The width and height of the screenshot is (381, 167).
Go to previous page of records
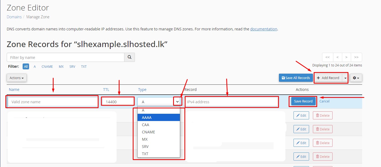coord(337,57)
